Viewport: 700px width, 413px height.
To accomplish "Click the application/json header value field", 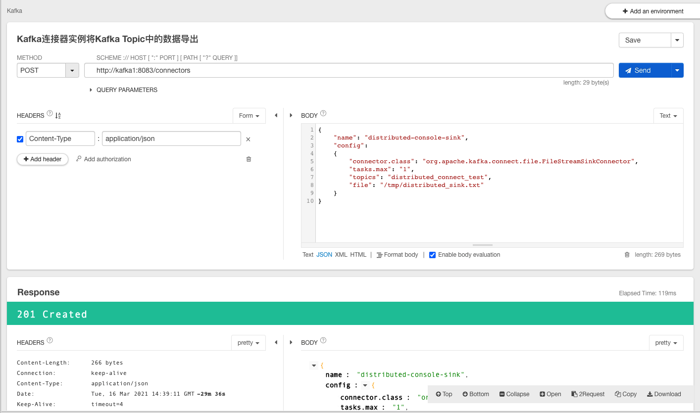I will tap(171, 139).
